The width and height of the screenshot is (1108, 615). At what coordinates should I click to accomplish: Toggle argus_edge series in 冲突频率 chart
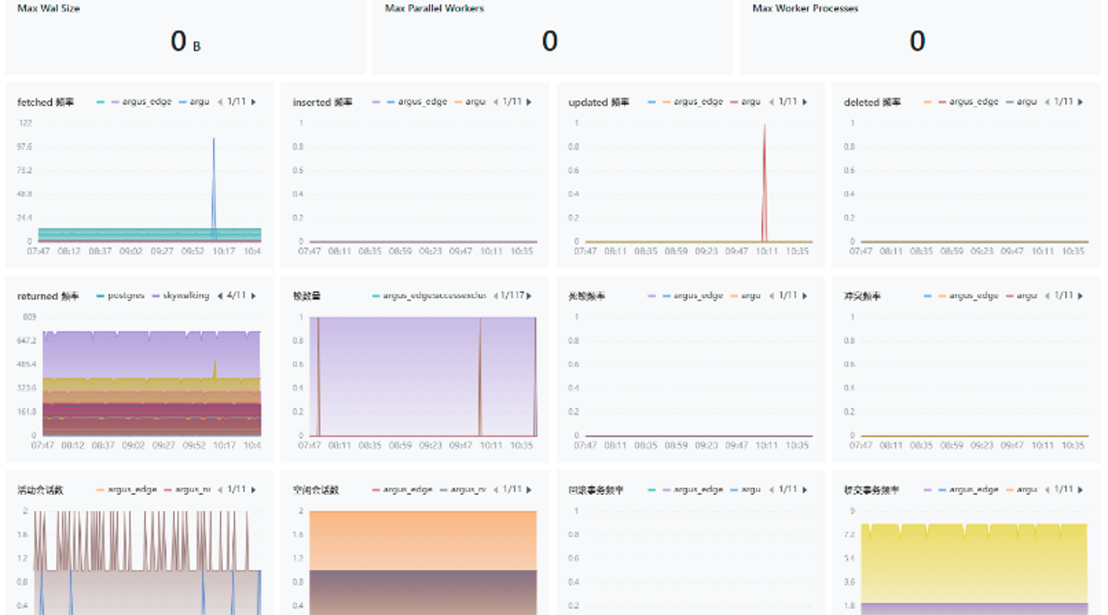click(x=968, y=296)
